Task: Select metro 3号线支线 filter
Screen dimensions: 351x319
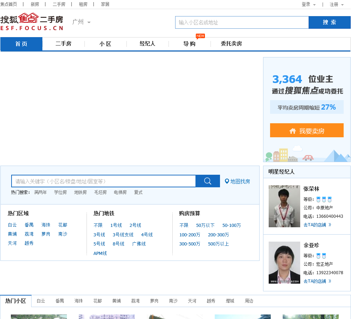Action: (x=123, y=235)
